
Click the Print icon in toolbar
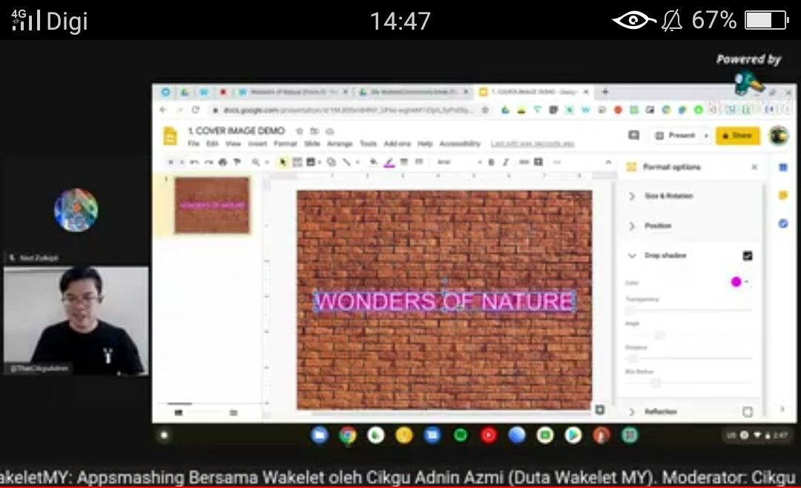[222, 162]
